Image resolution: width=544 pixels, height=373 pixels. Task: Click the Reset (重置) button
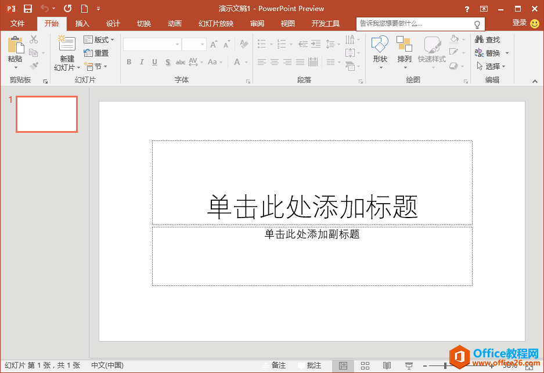(96, 53)
